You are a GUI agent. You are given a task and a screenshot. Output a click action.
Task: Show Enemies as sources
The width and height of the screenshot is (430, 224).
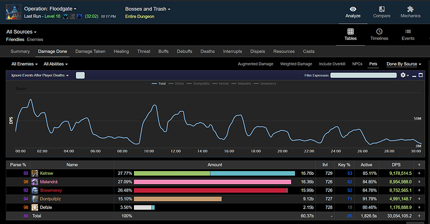(35, 39)
